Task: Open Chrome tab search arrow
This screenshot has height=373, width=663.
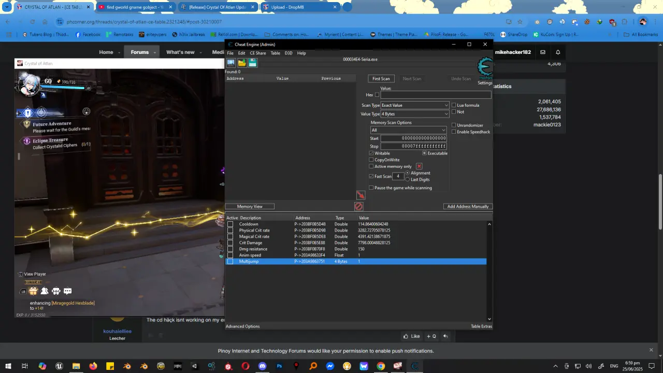Action: click(x=7, y=7)
